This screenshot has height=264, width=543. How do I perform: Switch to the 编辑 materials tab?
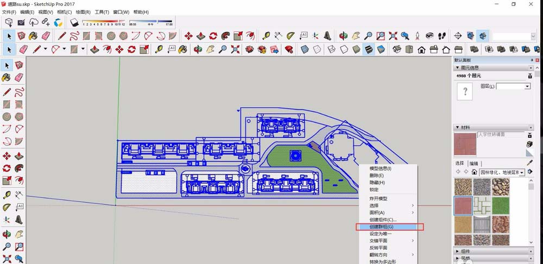tap(473, 164)
